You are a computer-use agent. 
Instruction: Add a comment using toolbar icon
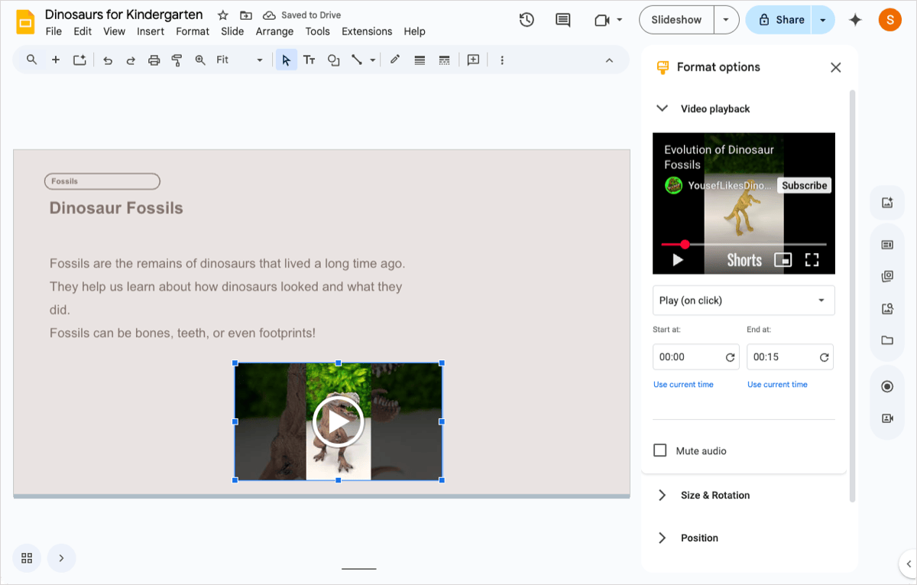[473, 60]
